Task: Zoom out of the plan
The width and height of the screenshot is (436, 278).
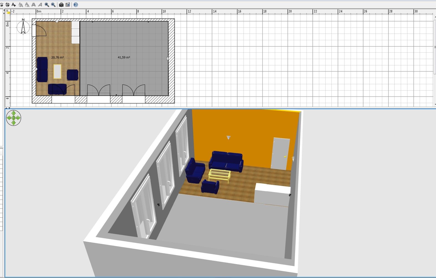Action: point(53,5)
